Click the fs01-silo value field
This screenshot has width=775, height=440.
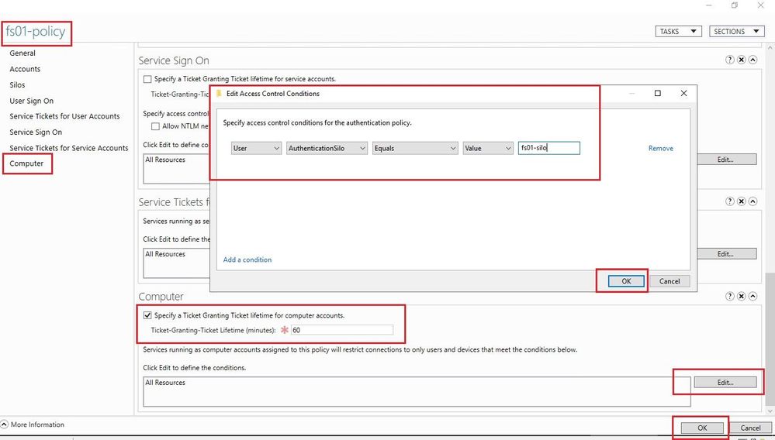pos(548,148)
